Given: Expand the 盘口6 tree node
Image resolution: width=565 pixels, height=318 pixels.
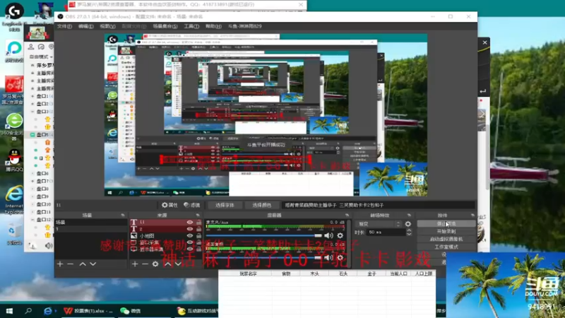Looking at the screenshot, I should click(x=32, y=173).
